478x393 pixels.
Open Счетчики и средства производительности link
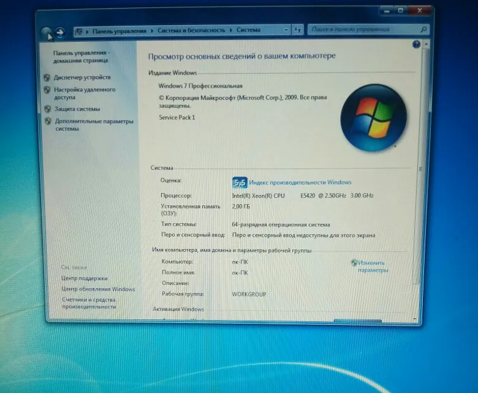pos(89,303)
